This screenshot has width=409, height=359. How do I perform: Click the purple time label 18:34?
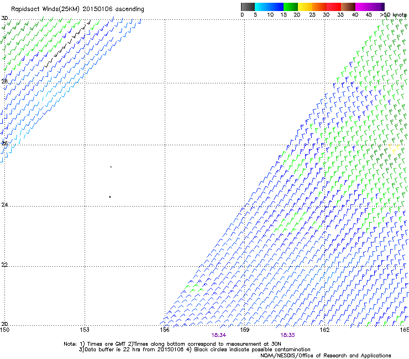(218, 335)
